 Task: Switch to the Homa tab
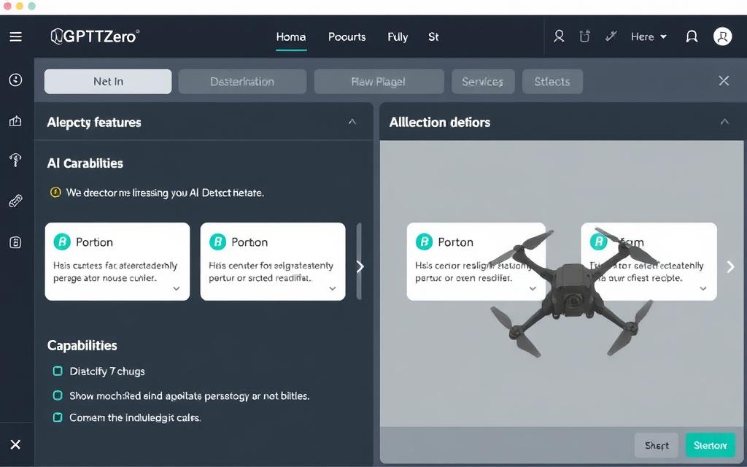[290, 36]
